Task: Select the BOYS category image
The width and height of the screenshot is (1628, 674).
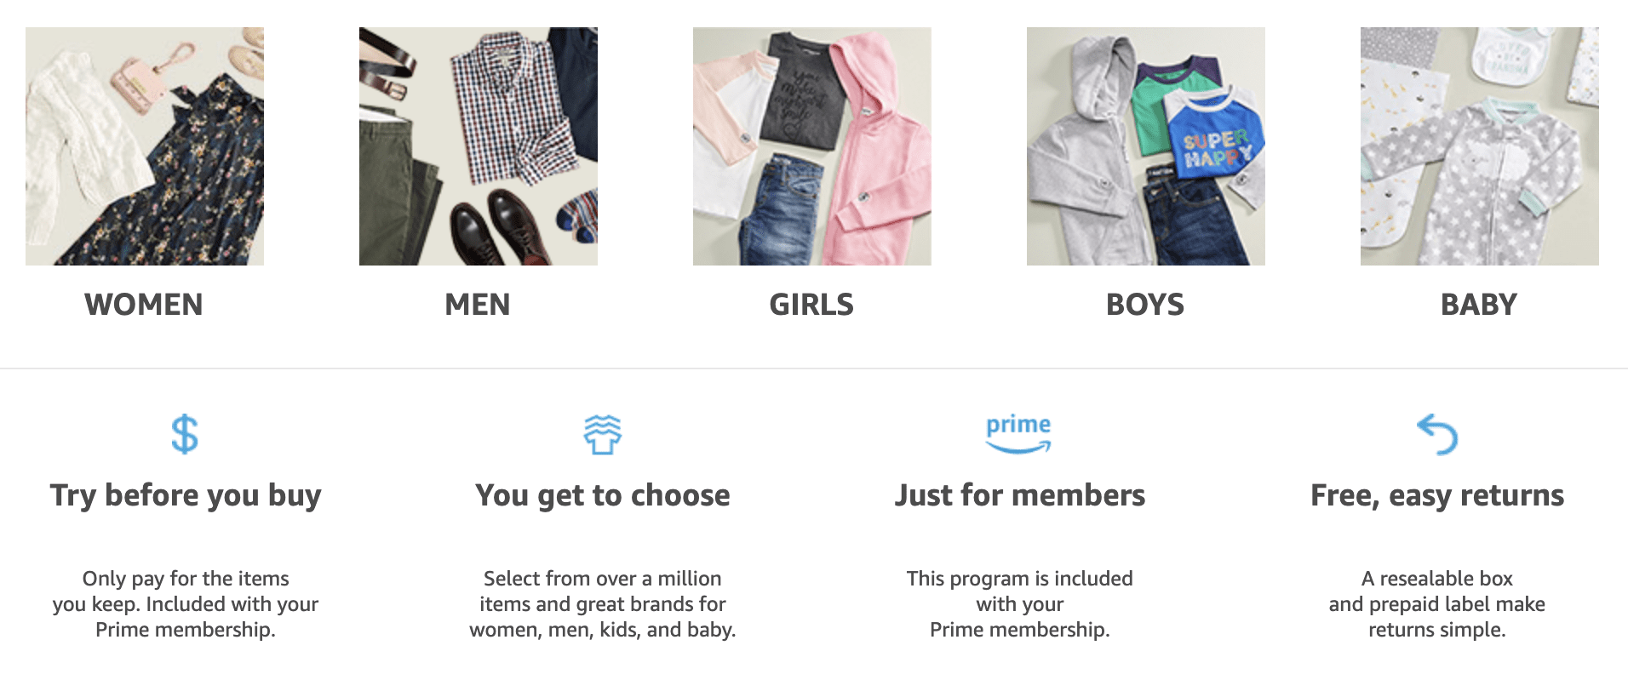Action: pos(1145,146)
